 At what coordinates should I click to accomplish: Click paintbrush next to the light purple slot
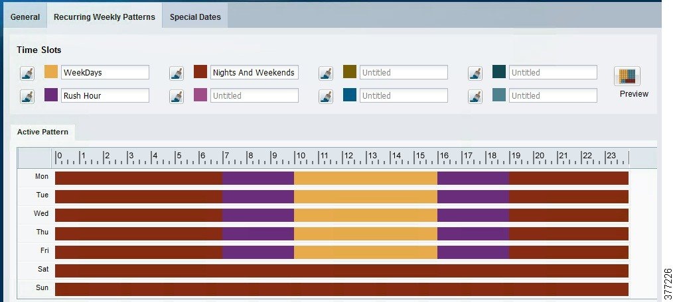[x=176, y=96]
